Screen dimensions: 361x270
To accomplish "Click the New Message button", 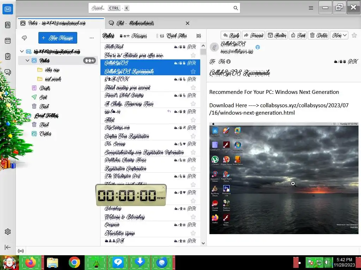I will (58, 38).
